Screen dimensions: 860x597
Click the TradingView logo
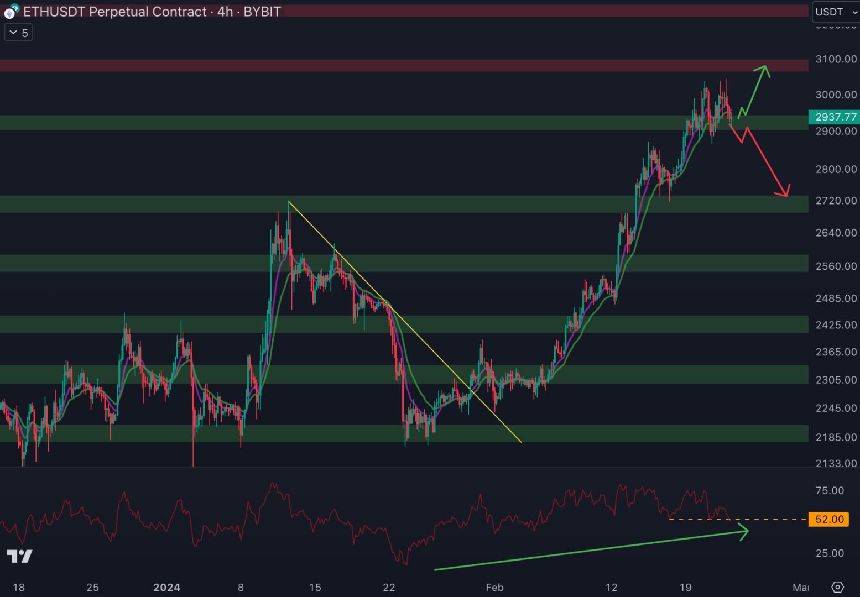19,556
